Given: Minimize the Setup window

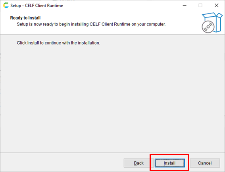Looking at the screenshot, I should (185, 6).
